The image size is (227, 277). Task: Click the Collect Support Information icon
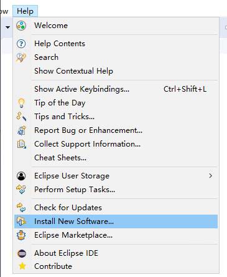pos(21,144)
